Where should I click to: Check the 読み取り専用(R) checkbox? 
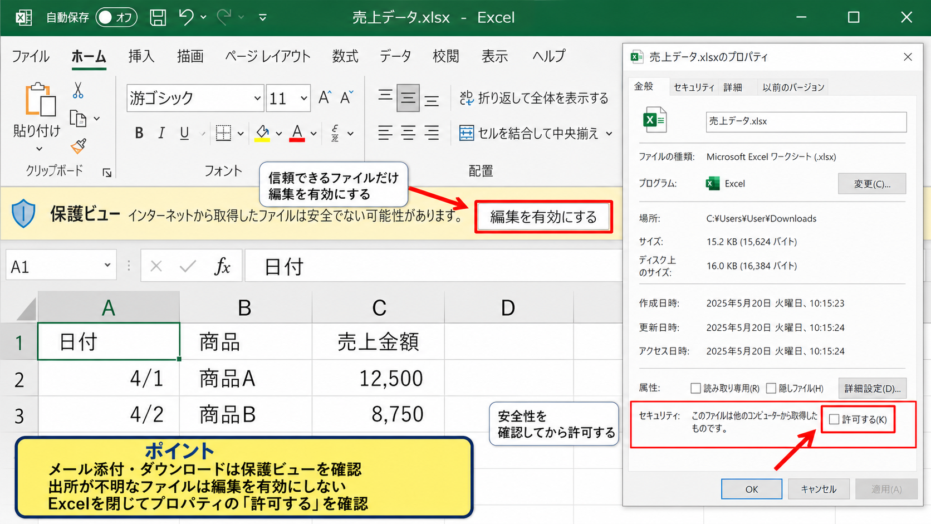tap(695, 388)
